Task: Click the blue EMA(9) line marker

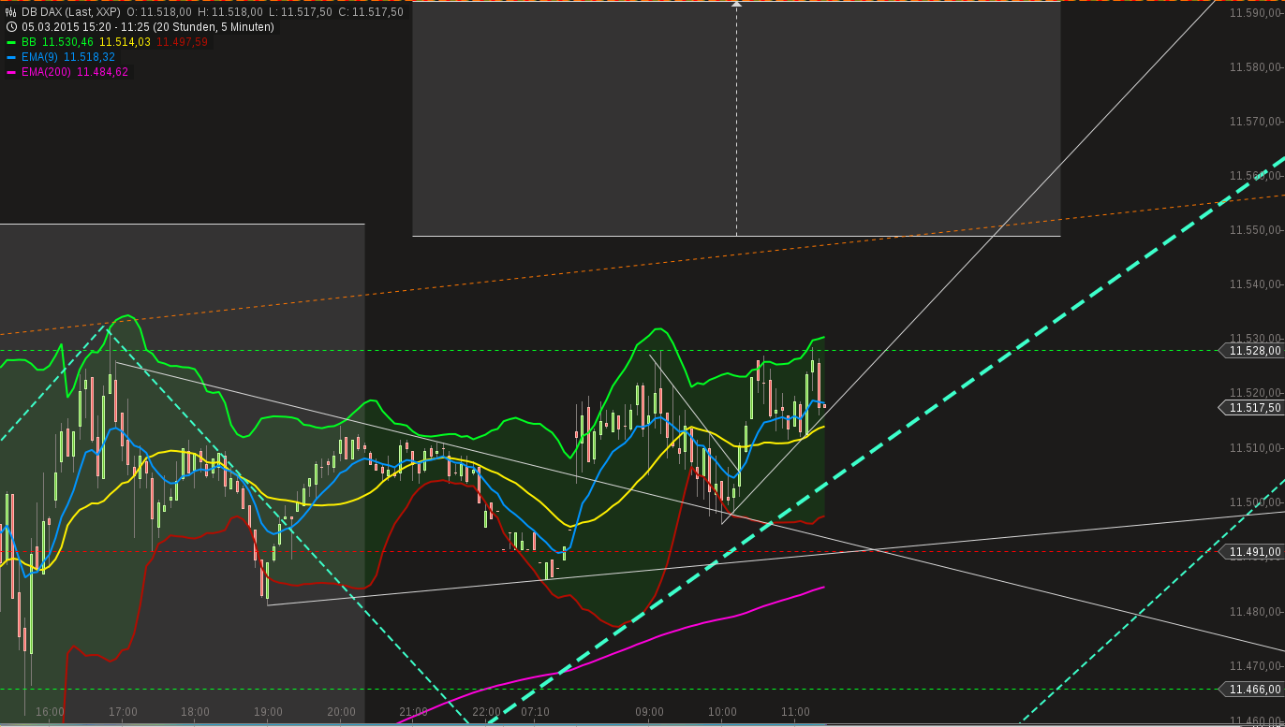Action: [x=11, y=56]
